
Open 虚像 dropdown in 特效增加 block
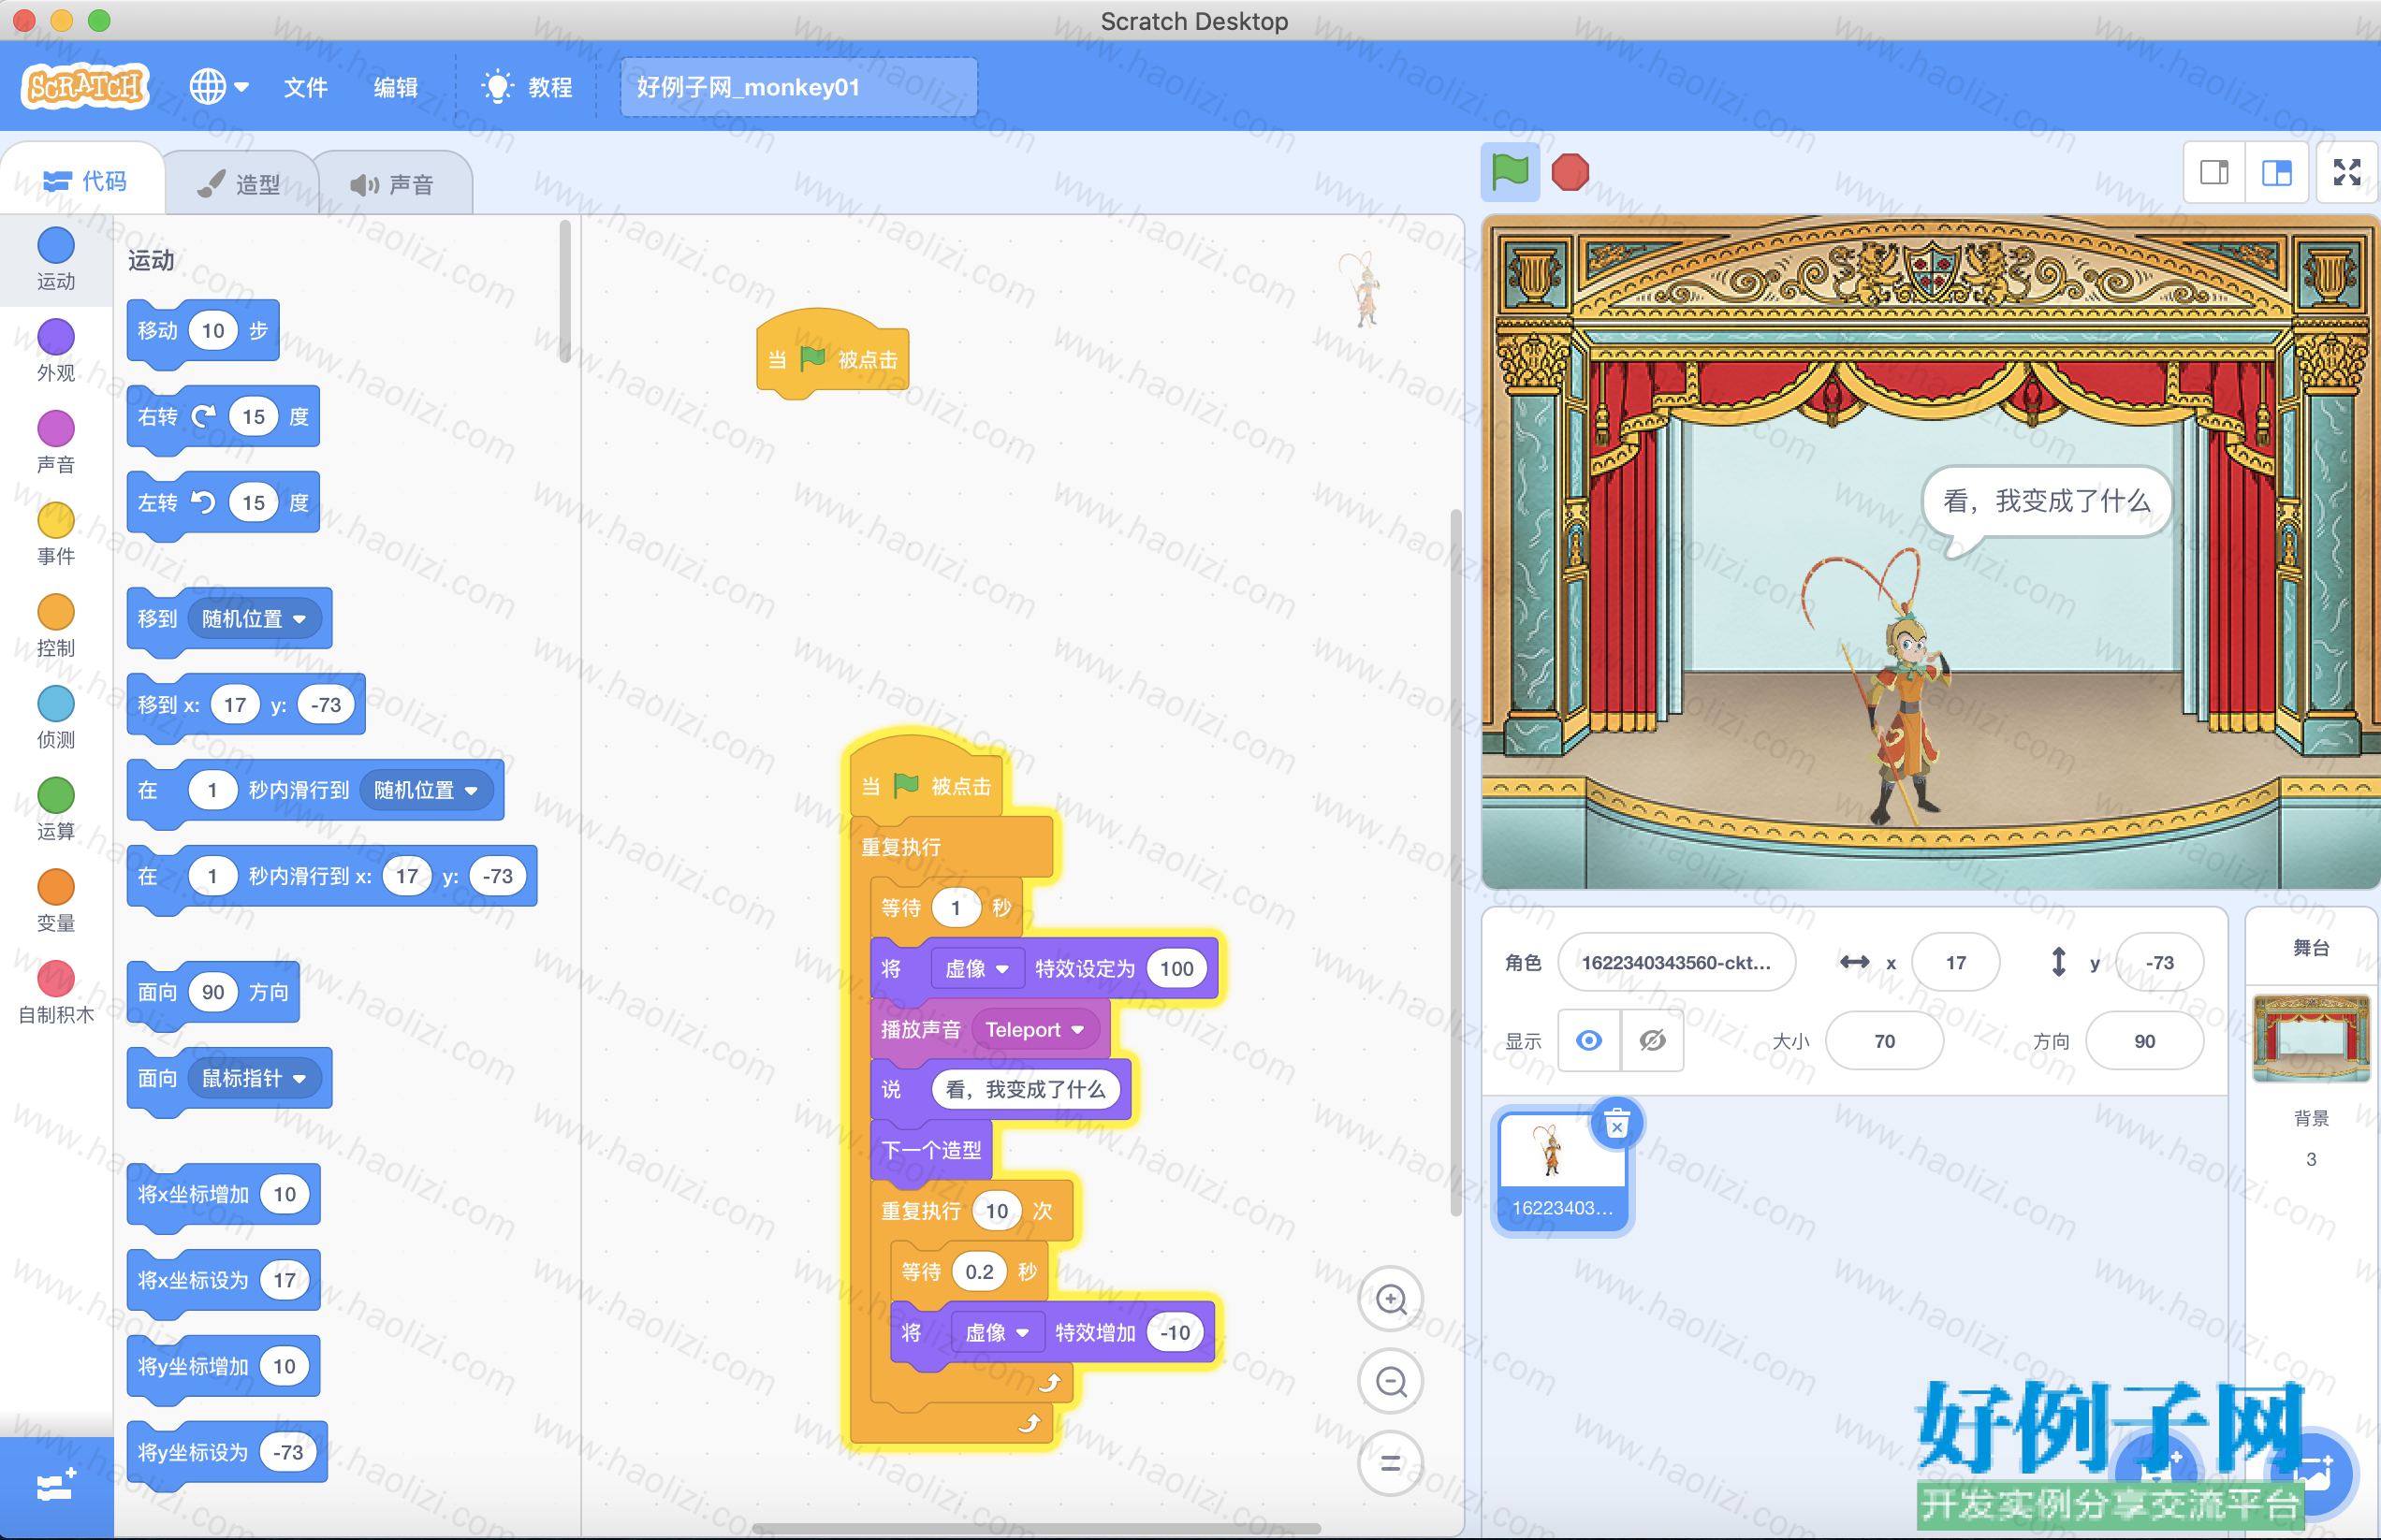997,1333
